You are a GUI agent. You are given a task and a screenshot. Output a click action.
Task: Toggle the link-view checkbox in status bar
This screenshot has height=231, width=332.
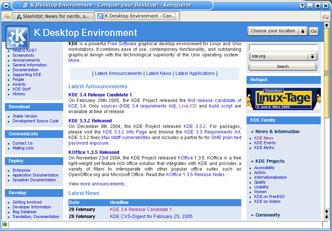[x=325, y=224]
